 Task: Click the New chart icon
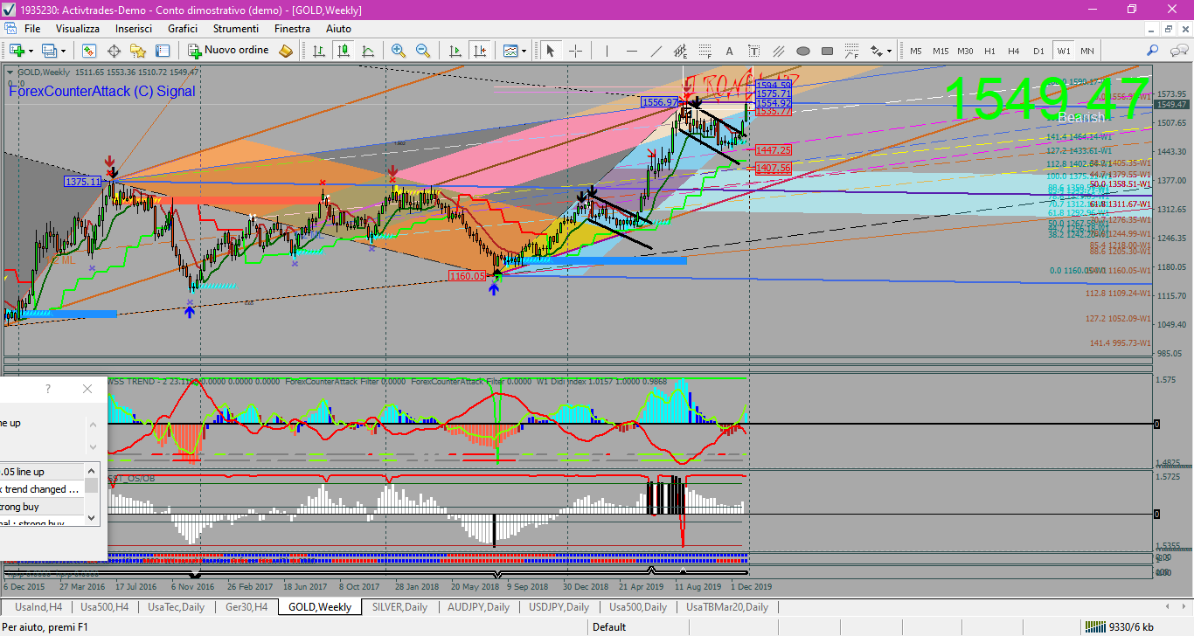pyautogui.click(x=17, y=51)
